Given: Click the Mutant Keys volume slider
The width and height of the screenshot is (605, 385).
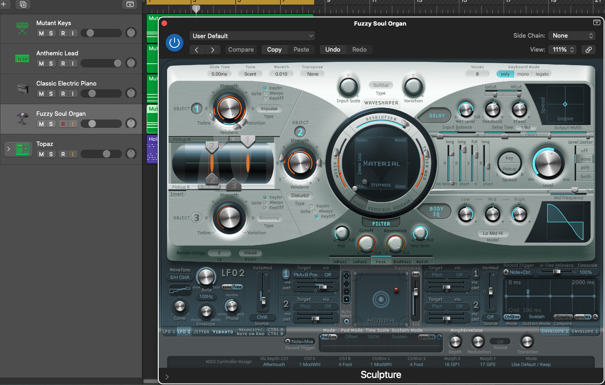Looking at the screenshot, I should pyautogui.click(x=101, y=33).
